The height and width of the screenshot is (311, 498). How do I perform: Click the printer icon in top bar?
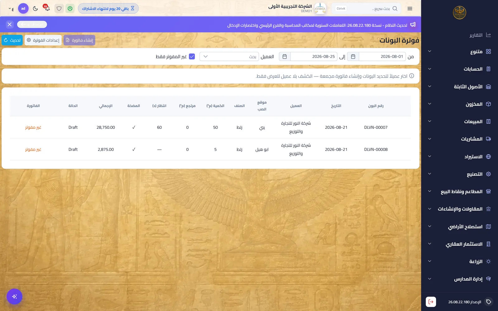(70, 9)
